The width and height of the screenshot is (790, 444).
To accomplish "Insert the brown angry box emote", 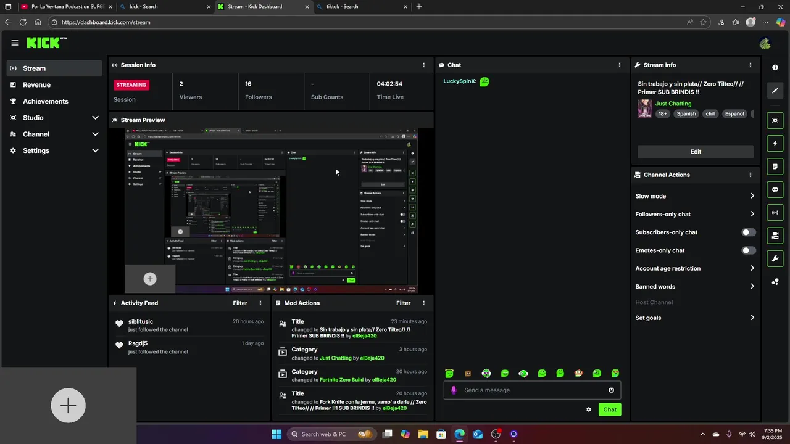I will click(468, 373).
